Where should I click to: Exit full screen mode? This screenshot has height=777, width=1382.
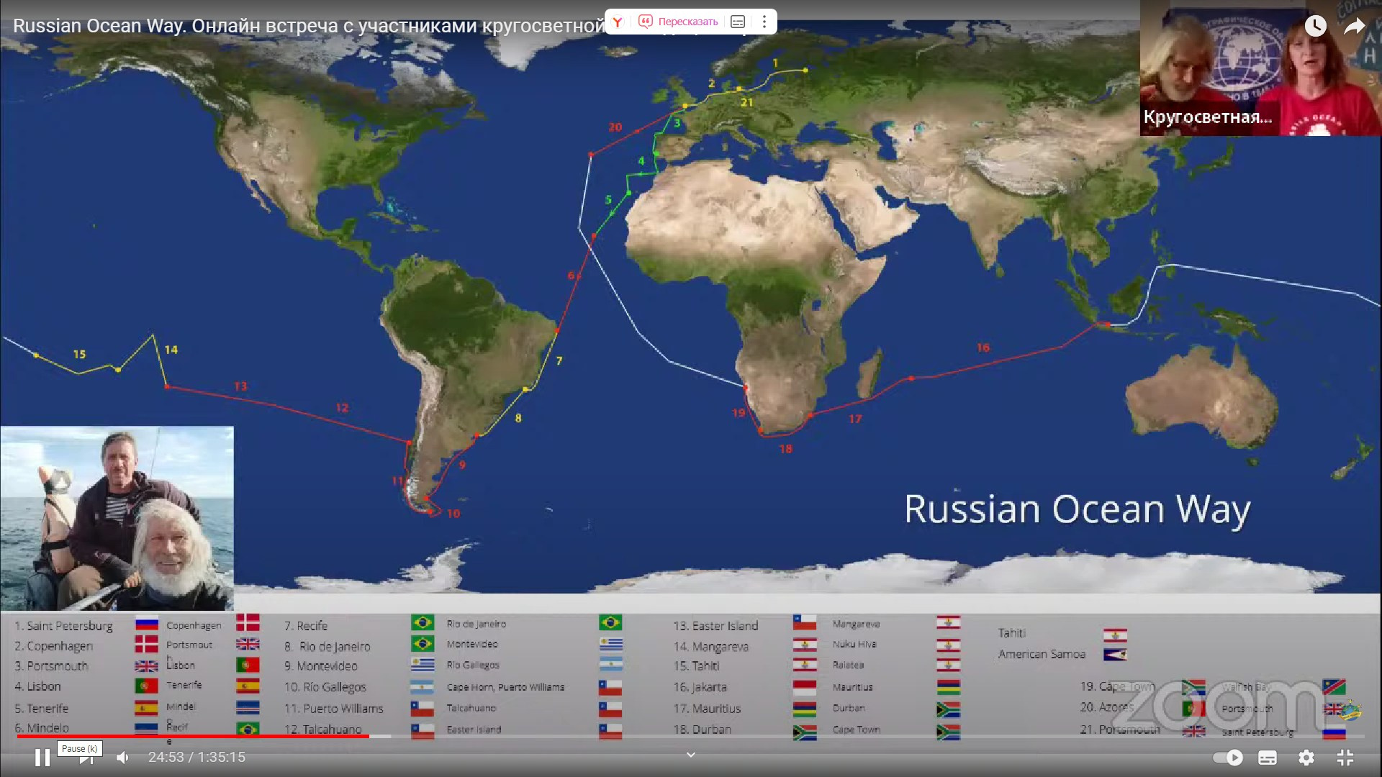[1345, 758]
